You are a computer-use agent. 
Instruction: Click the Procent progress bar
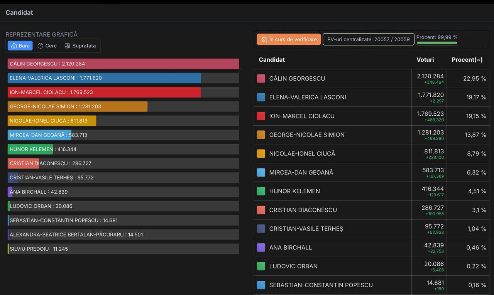(x=437, y=43)
